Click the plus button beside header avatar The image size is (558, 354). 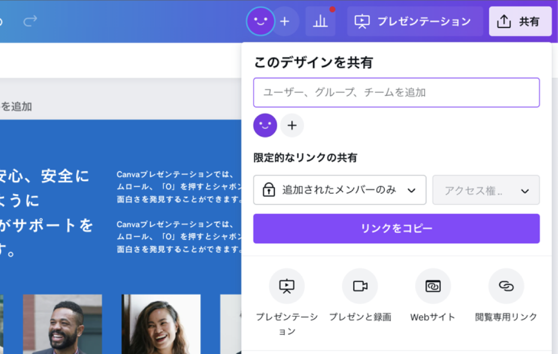(285, 21)
